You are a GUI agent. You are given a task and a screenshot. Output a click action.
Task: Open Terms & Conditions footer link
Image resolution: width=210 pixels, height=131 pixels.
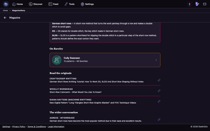click(36, 127)
